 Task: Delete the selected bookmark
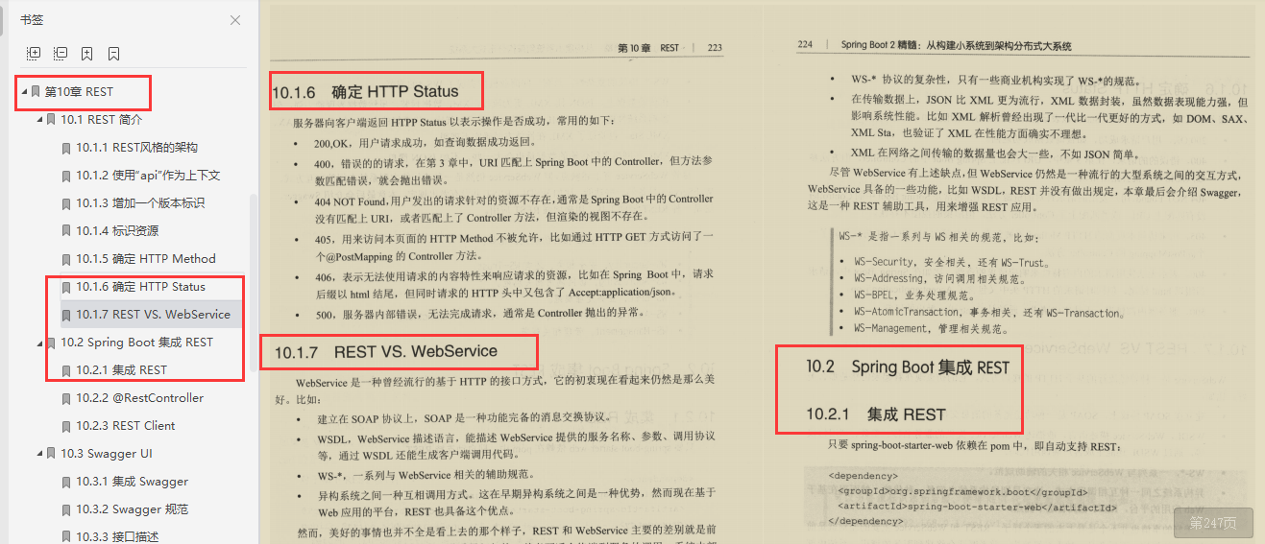tap(113, 54)
